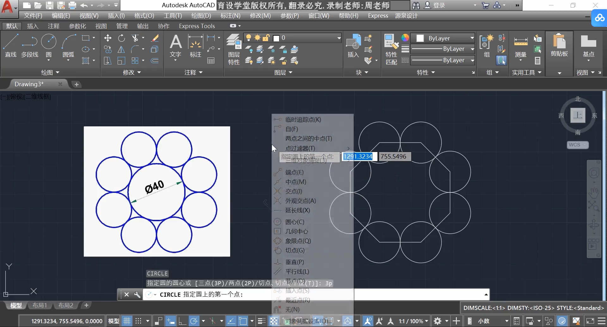607x327 pixels.
Task: Click the Dimension (标注) tool
Action: point(195,46)
